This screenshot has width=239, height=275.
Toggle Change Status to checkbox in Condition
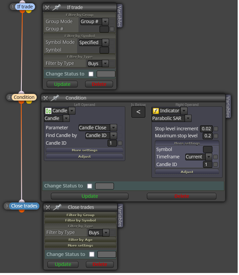coord(90,187)
